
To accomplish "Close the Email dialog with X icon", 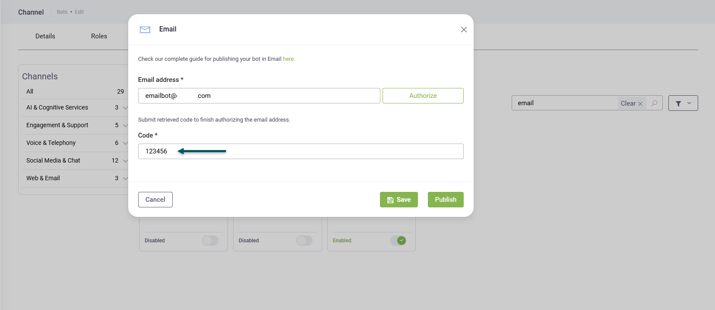I will (x=464, y=30).
